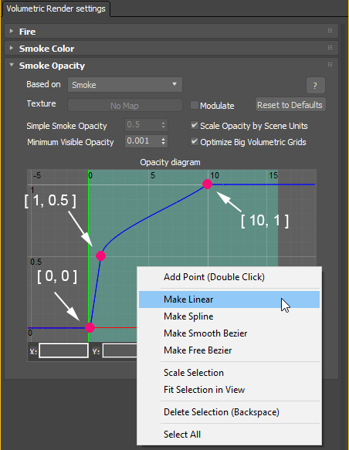Viewport: 349px width, 450px height.
Task: Click the Fire rollout grip icon
Action: (x=330, y=30)
